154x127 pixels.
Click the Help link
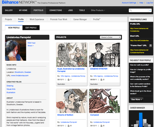(141, 3)
